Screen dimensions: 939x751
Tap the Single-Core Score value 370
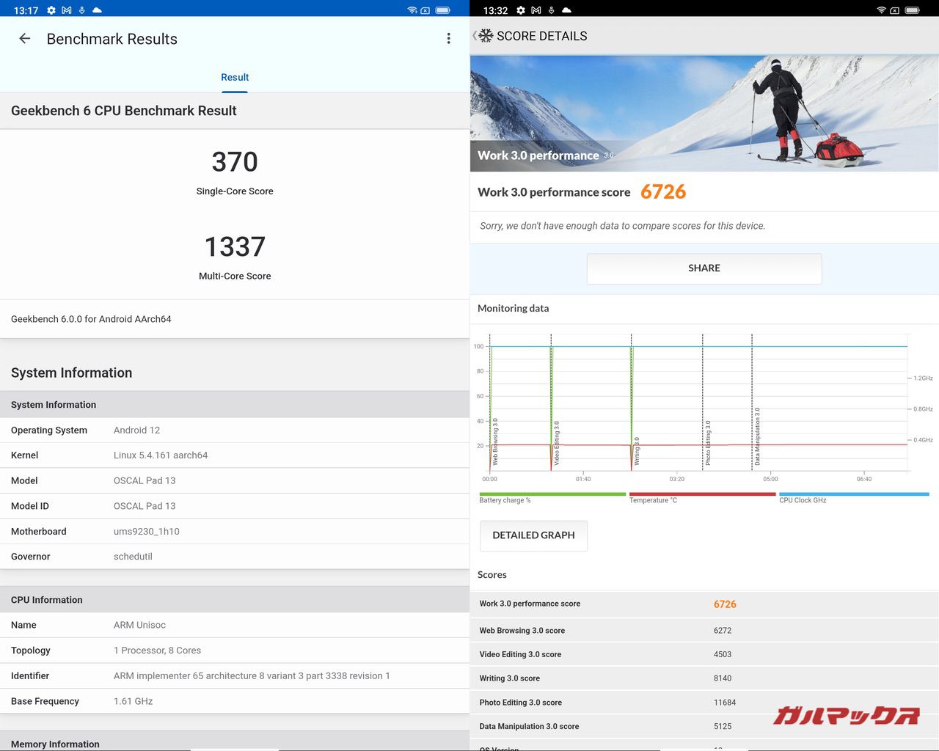click(235, 162)
